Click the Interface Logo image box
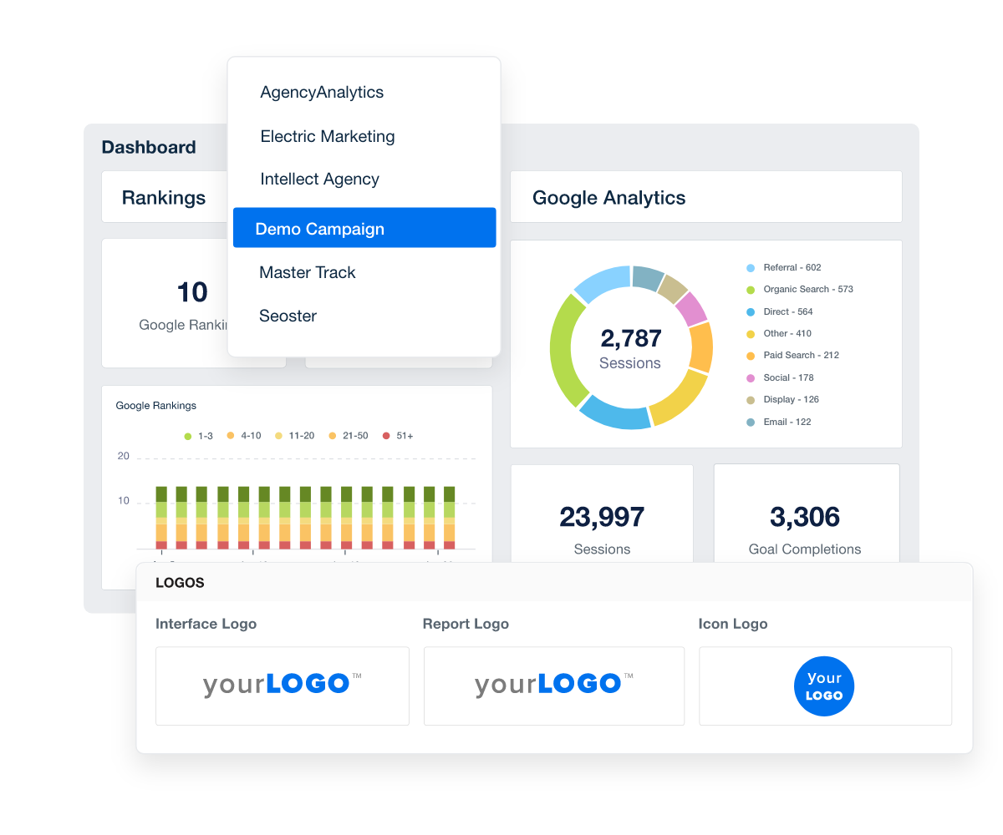The image size is (1003, 835). point(283,686)
